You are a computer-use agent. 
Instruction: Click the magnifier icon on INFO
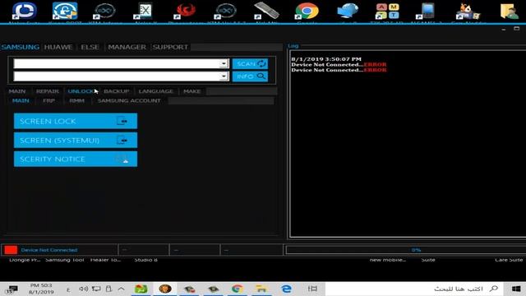click(x=261, y=76)
